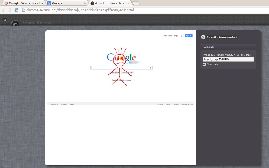Click the Privacy footer link in preview
This screenshot has height=168, width=269.
click(x=160, y=104)
